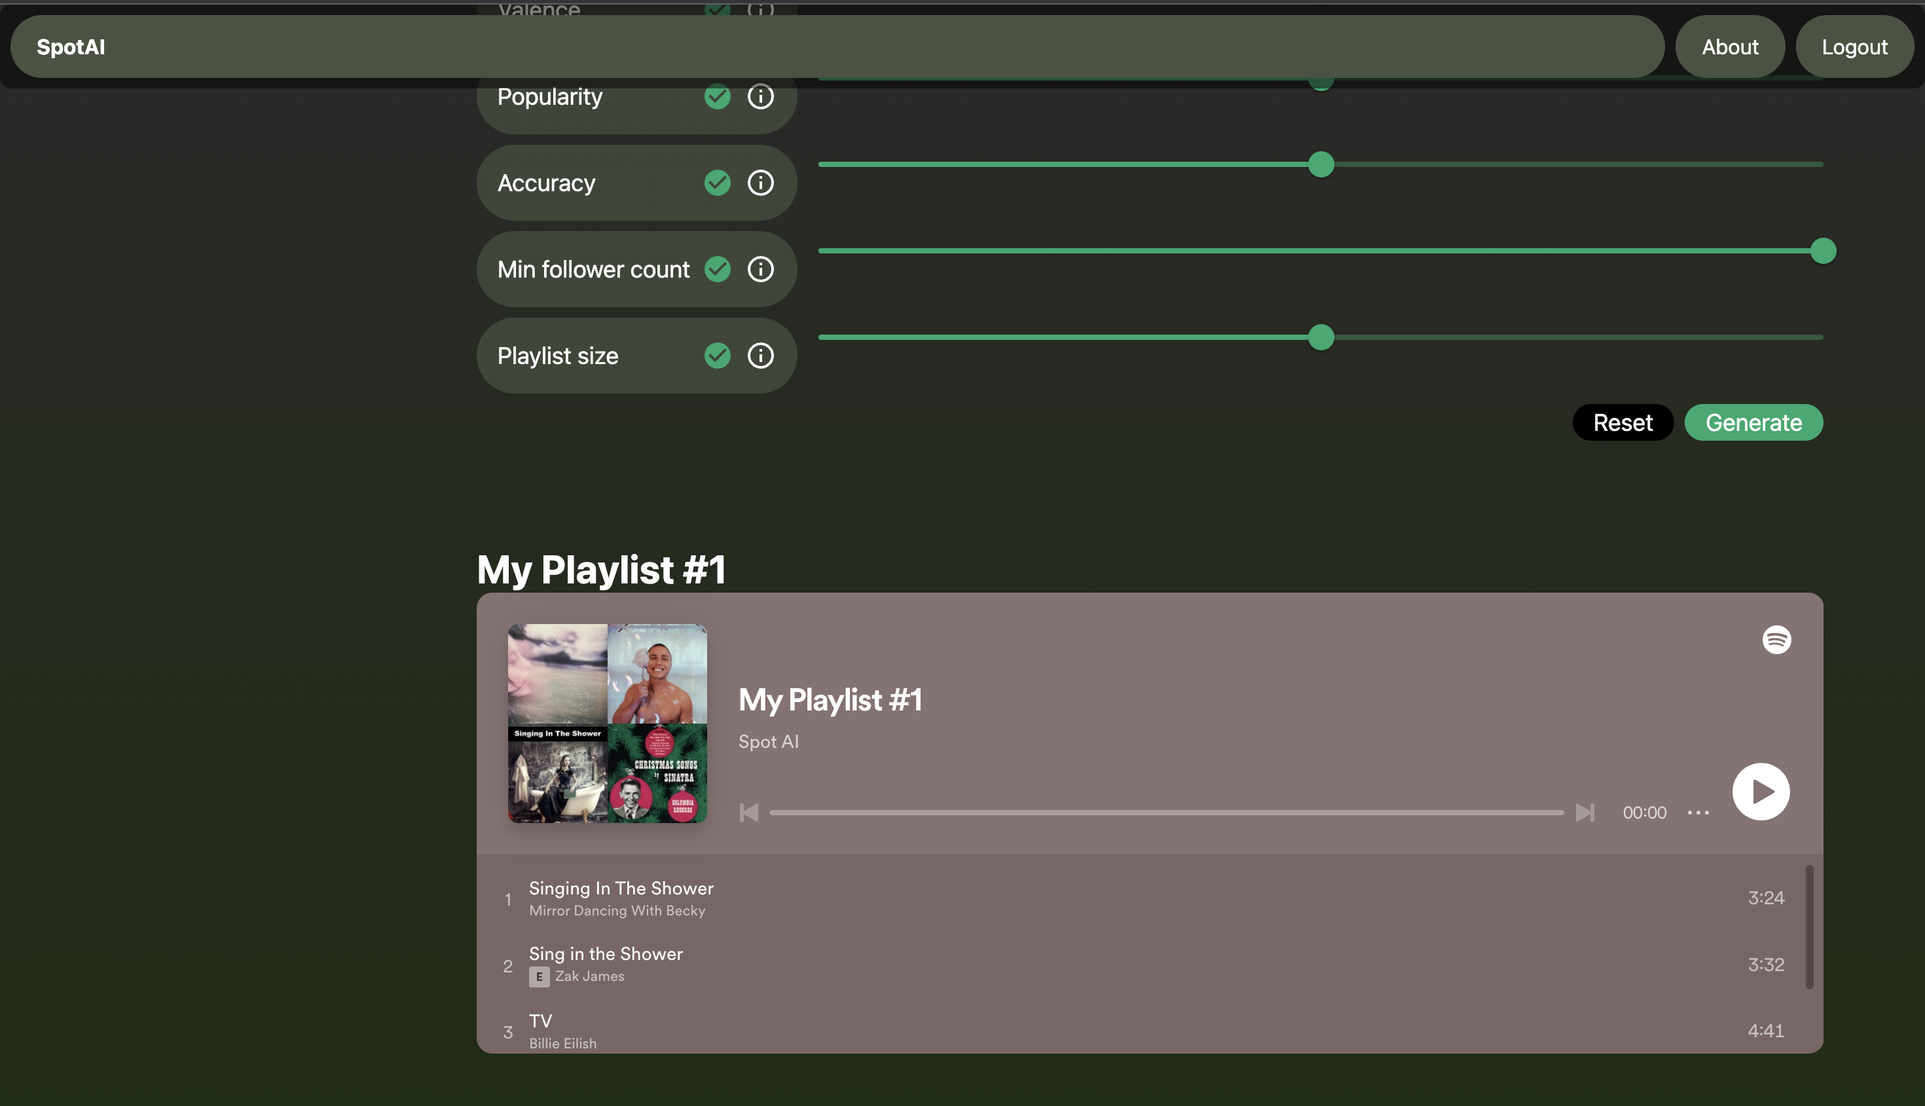The image size is (1925, 1106).
Task: Open the three-dots more options menu
Action: coord(1698,813)
